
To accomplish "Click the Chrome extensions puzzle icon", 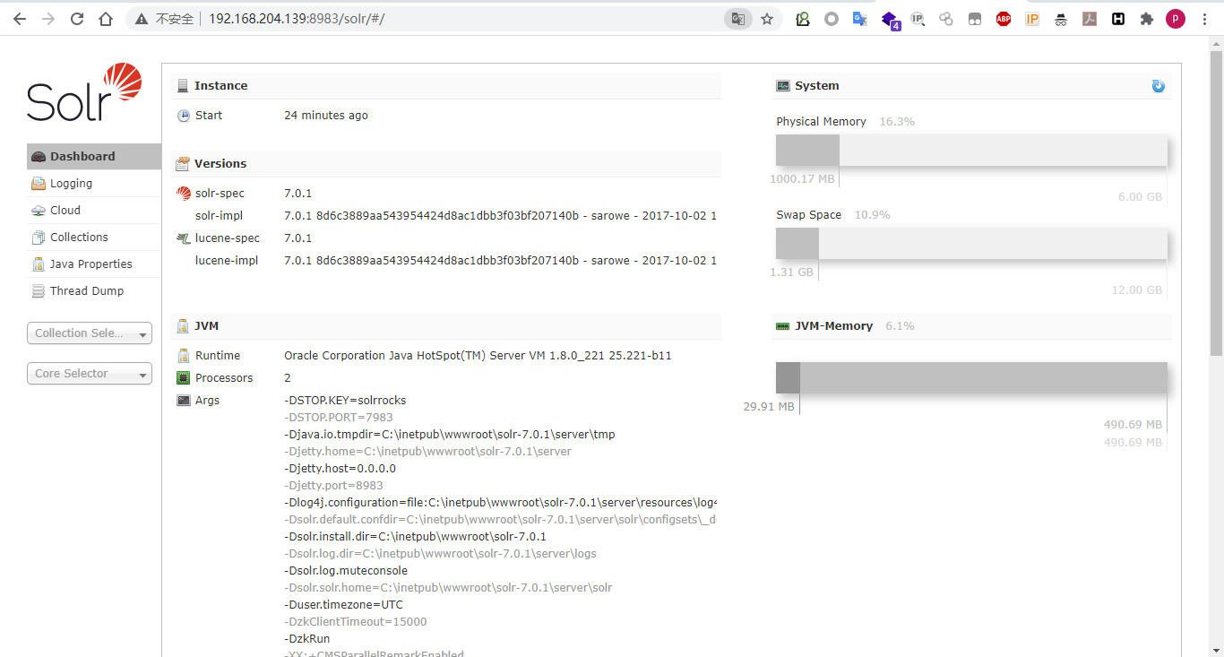I will tap(1147, 18).
